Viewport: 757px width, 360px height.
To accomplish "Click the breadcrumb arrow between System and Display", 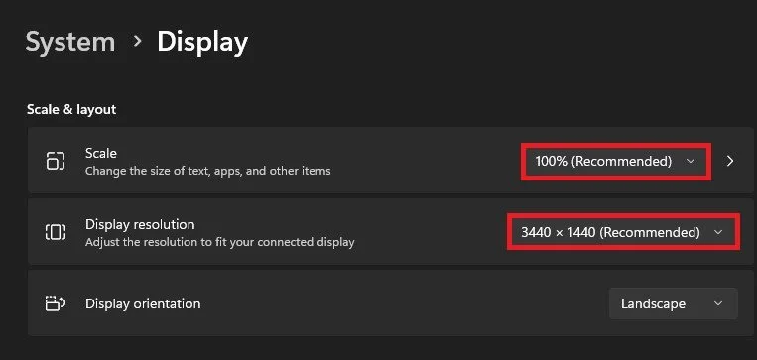I will click(138, 41).
